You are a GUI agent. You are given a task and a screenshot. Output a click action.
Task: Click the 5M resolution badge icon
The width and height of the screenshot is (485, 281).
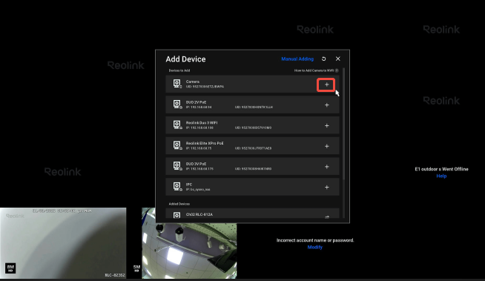click(x=136, y=268)
